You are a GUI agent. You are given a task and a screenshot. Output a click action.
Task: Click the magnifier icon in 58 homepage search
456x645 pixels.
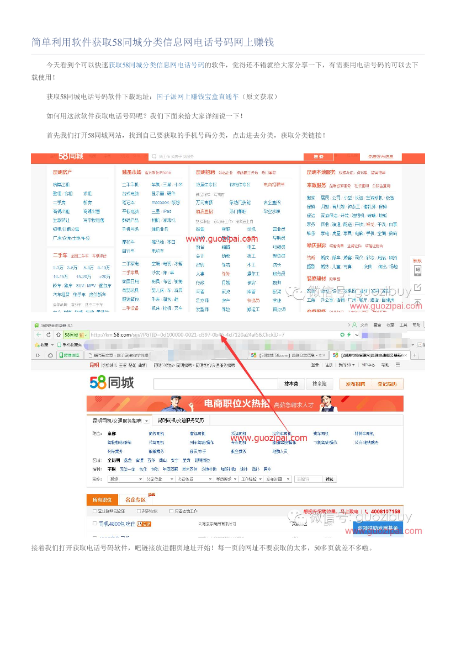coord(154,156)
